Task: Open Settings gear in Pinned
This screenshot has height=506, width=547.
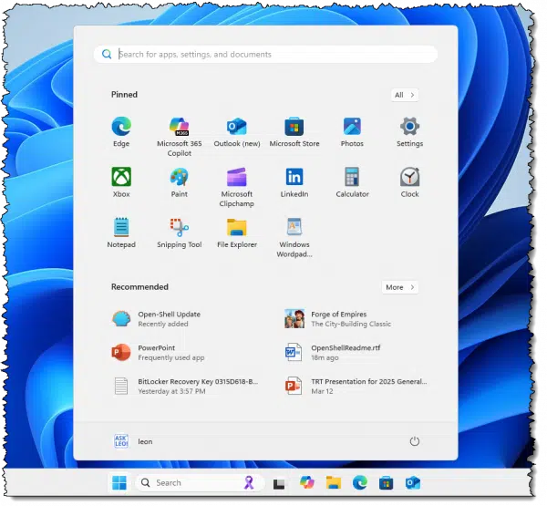Action: [x=409, y=132]
